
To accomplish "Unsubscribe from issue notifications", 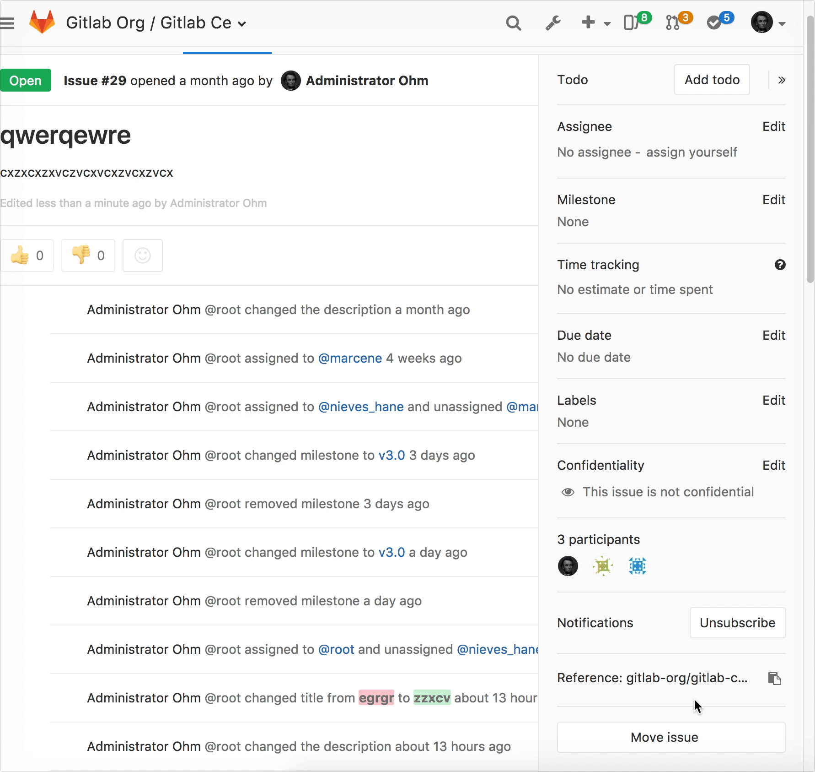I will (737, 623).
